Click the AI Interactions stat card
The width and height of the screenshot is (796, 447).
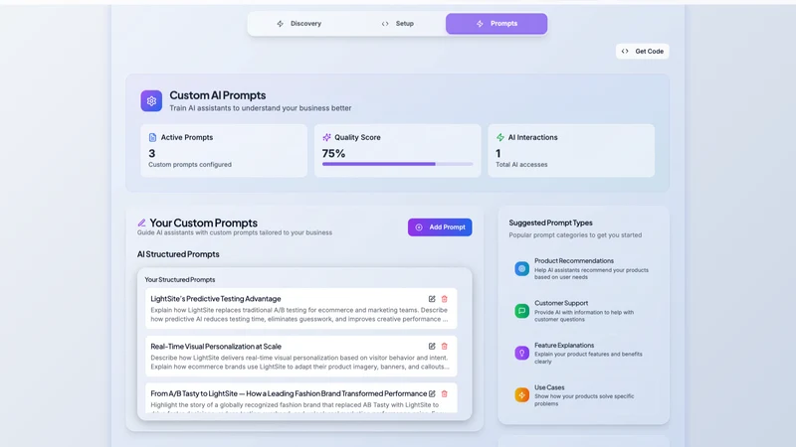[x=571, y=151]
